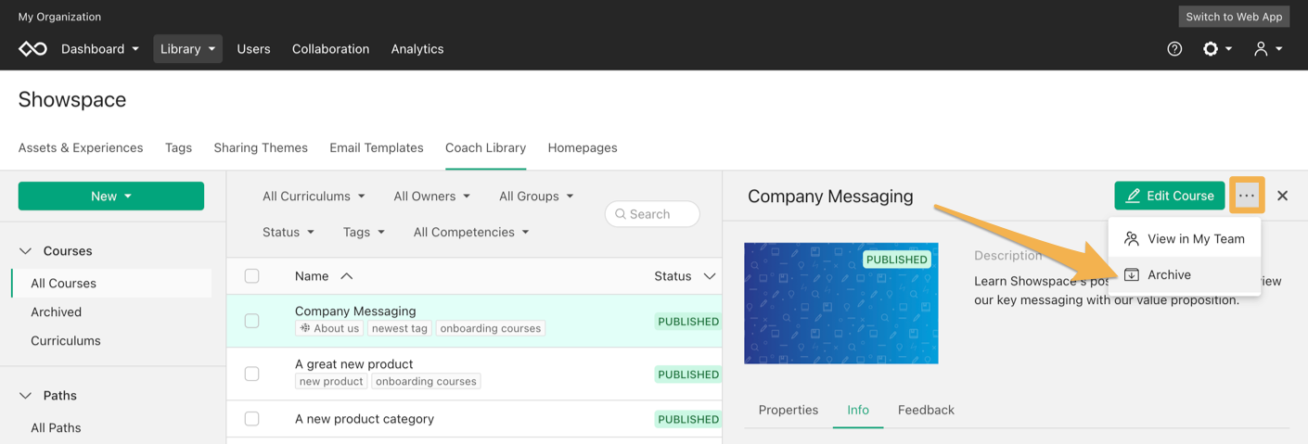The width and height of the screenshot is (1308, 444).
Task: Open the Company Messaging course row
Action: point(474,321)
